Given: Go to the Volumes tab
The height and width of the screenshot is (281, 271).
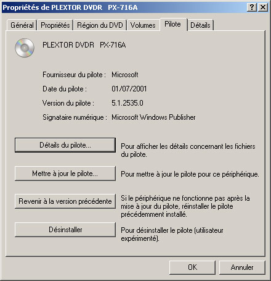Looking at the screenshot, I should (x=143, y=25).
